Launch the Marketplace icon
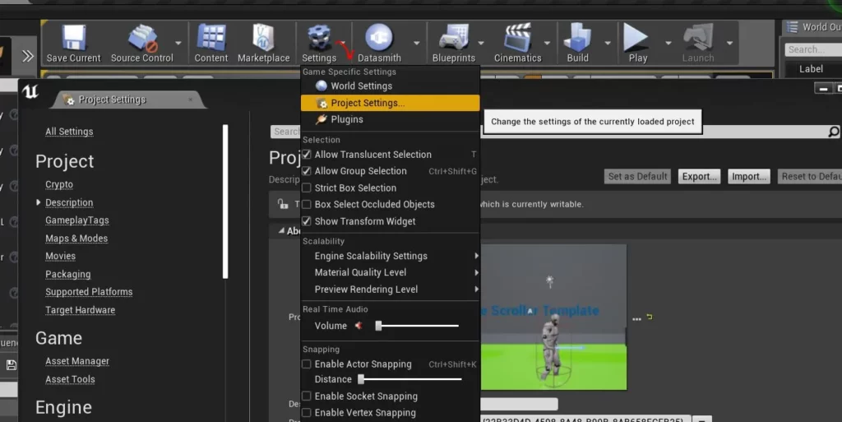 tap(263, 39)
